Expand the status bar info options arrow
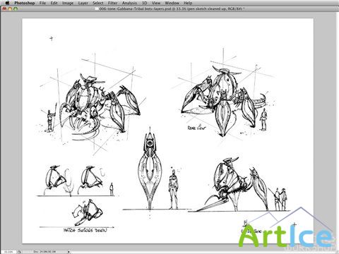Viewport: 339px width, 254px height. 69,252
